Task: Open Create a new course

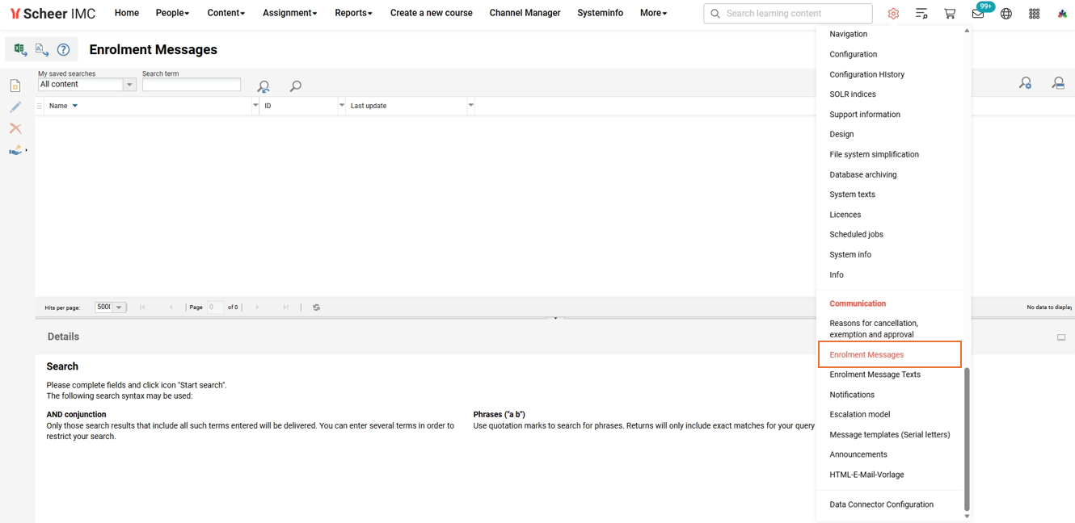Action: [432, 13]
